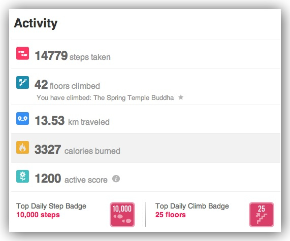290x241 pixels.
Task: Click 'You have climbed: The Spring Temple Buddha'
Action: pyautogui.click(x=105, y=97)
